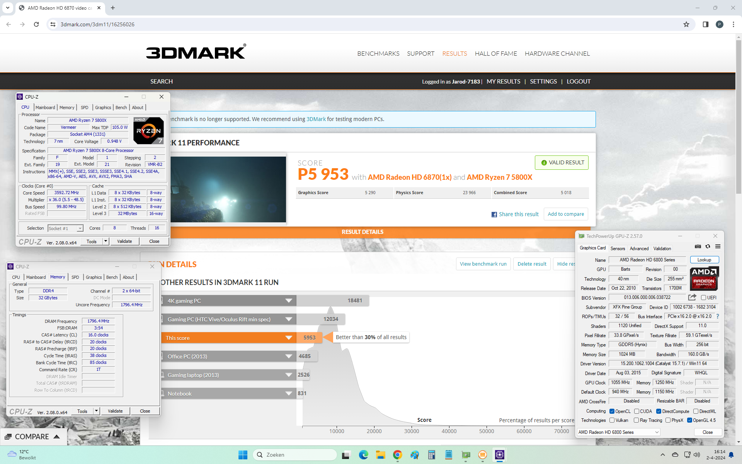The image size is (742, 464).
Task: Click the 3DMARK logo
Action: click(x=196, y=52)
